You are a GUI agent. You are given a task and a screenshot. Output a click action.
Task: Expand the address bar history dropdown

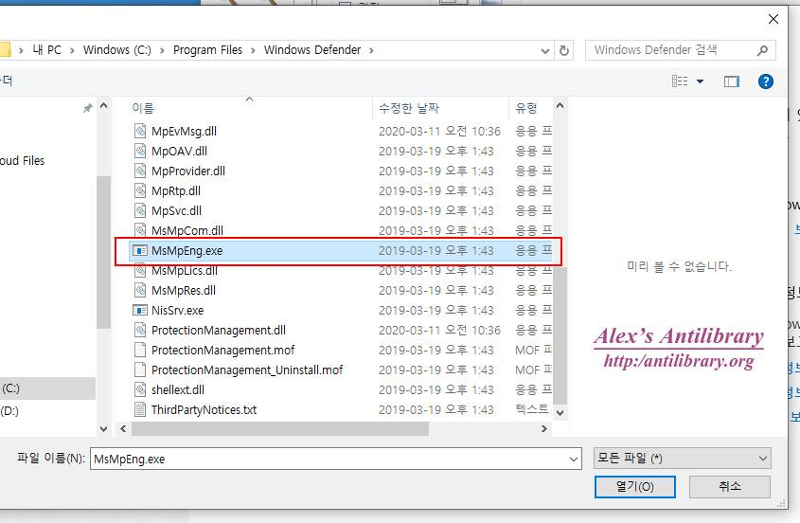click(x=545, y=50)
